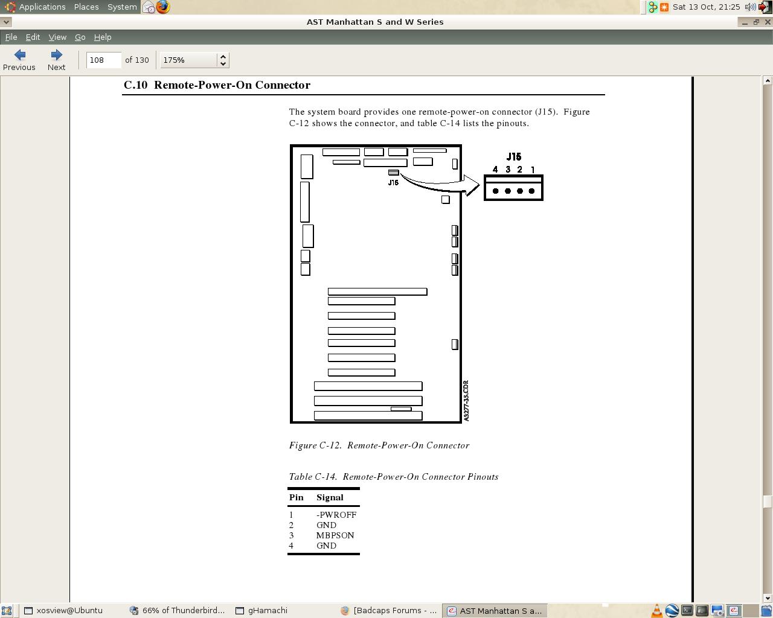Advance to the next page

[56, 60]
